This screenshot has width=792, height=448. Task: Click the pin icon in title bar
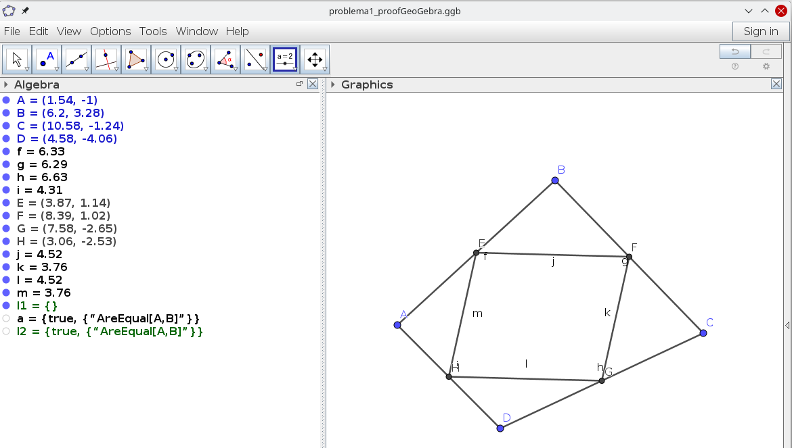(x=25, y=11)
